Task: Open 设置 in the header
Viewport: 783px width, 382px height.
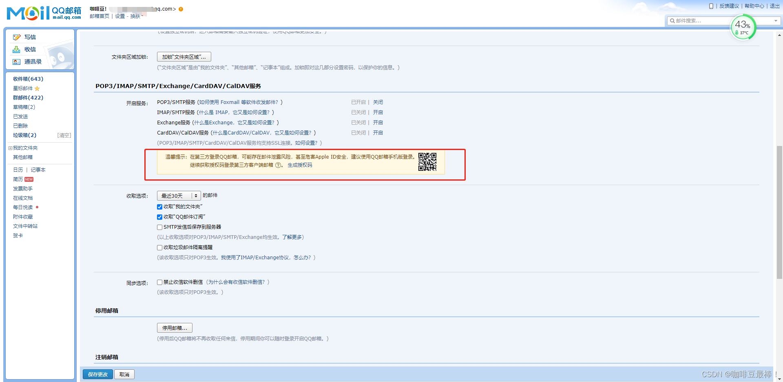Action: click(120, 16)
